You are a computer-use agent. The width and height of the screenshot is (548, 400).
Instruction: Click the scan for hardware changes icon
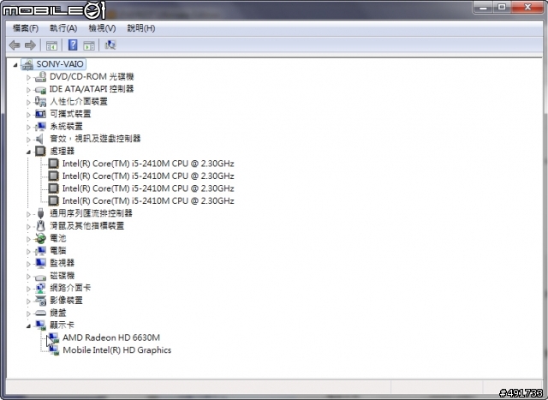110,45
